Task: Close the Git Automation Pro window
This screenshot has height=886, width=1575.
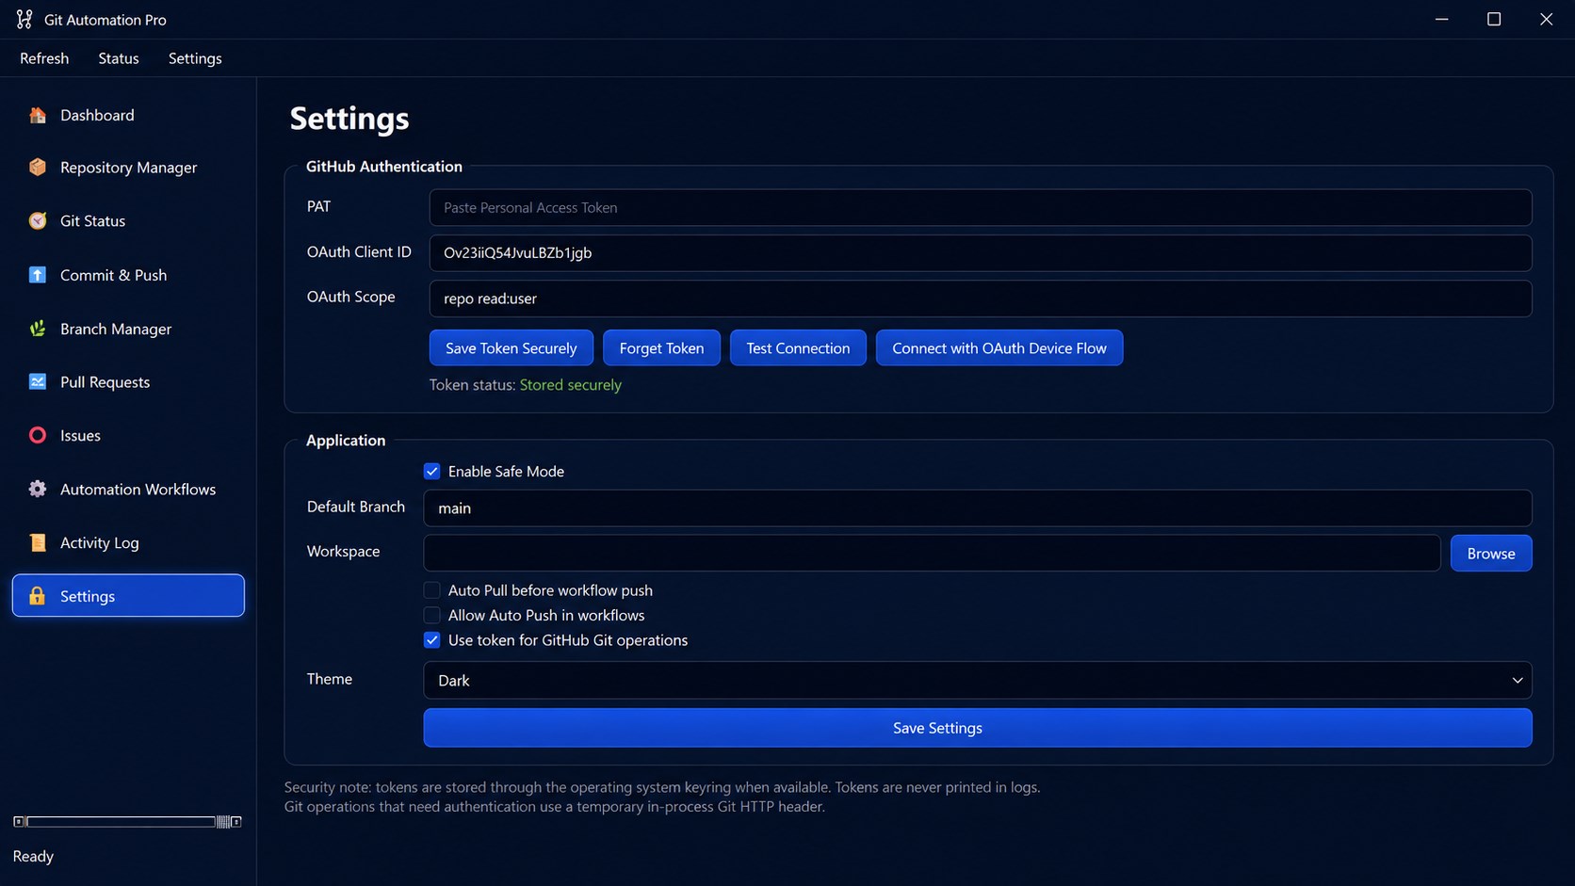Action: click(x=1547, y=19)
